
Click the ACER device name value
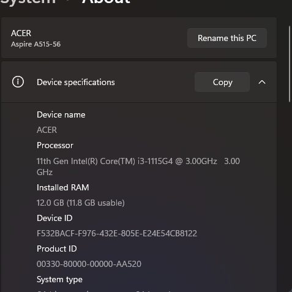pos(47,130)
